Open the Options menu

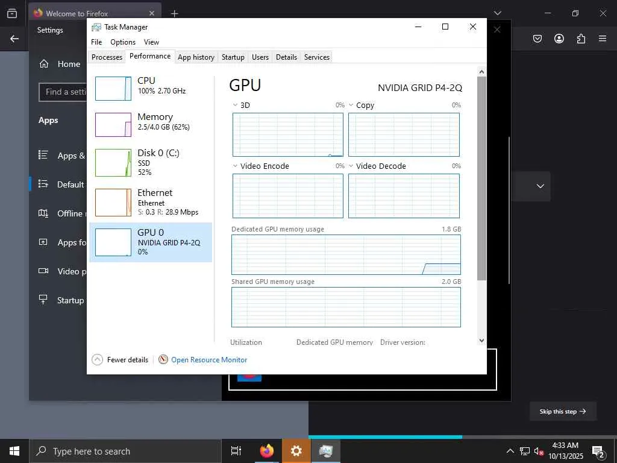(123, 42)
